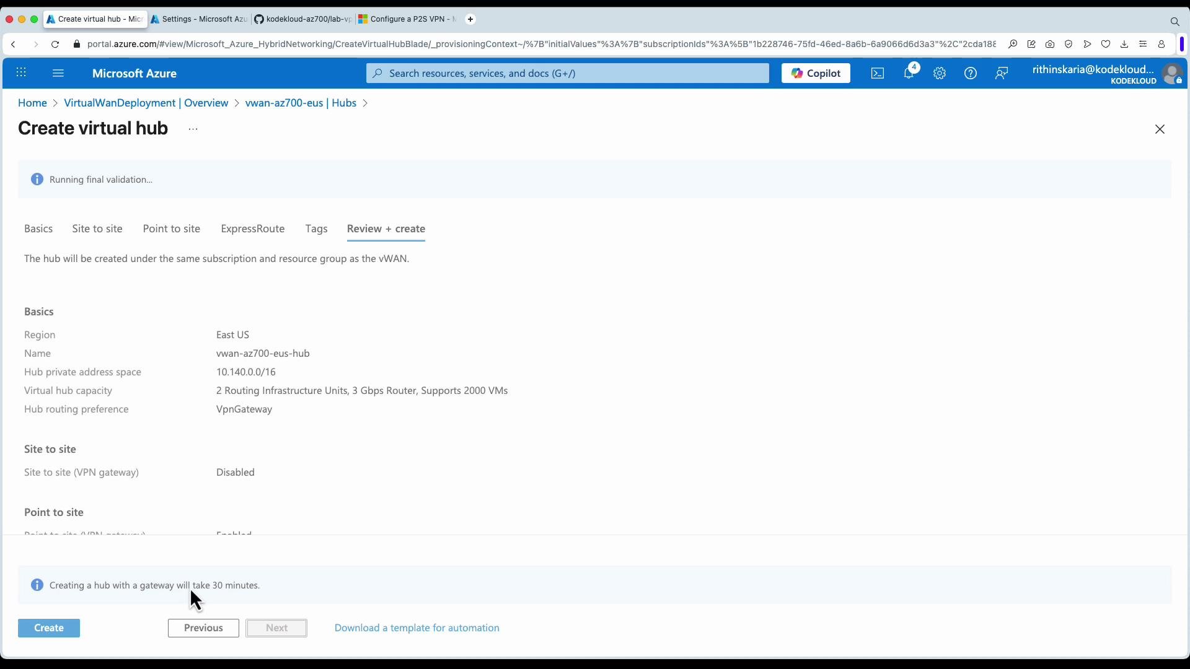Click the signed-in account email label
Image resolution: width=1190 pixels, height=669 pixels.
[1093, 69]
